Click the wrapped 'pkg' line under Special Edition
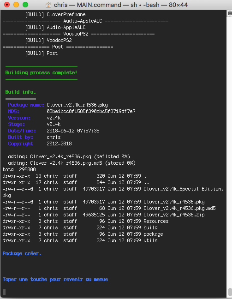This screenshot has height=299, width=232. [x=6, y=196]
